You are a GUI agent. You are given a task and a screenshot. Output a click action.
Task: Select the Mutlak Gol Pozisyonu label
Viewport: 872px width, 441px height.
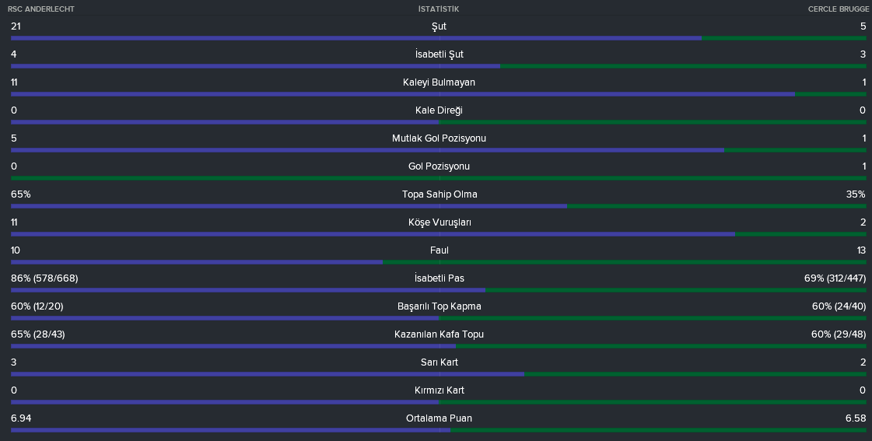pos(439,138)
